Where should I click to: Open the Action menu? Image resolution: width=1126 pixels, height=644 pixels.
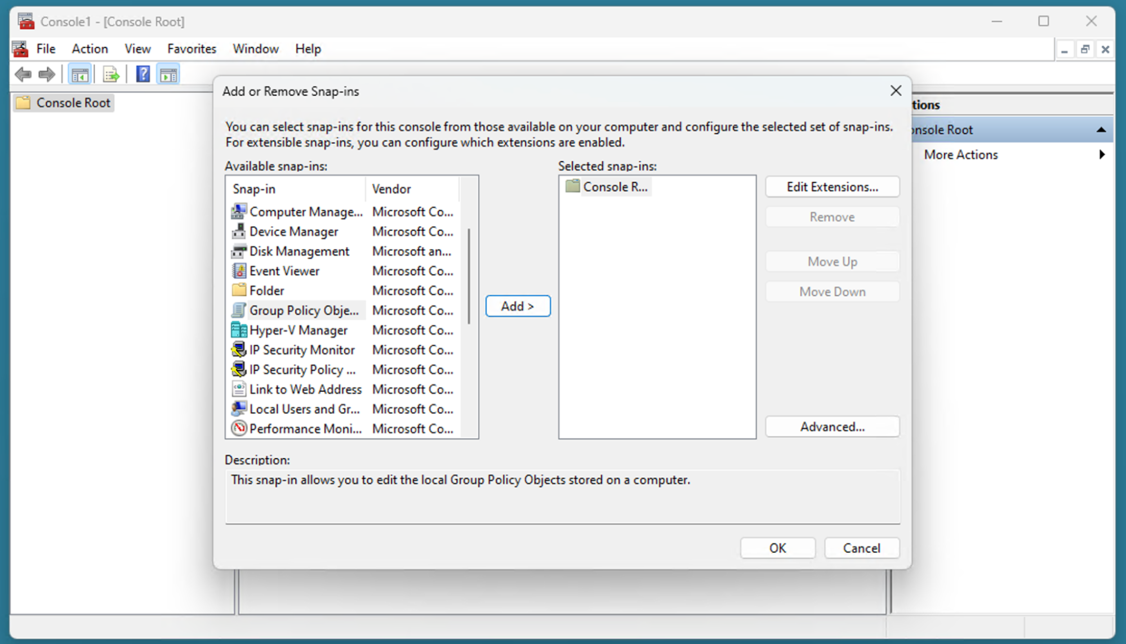(x=90, y=48)
